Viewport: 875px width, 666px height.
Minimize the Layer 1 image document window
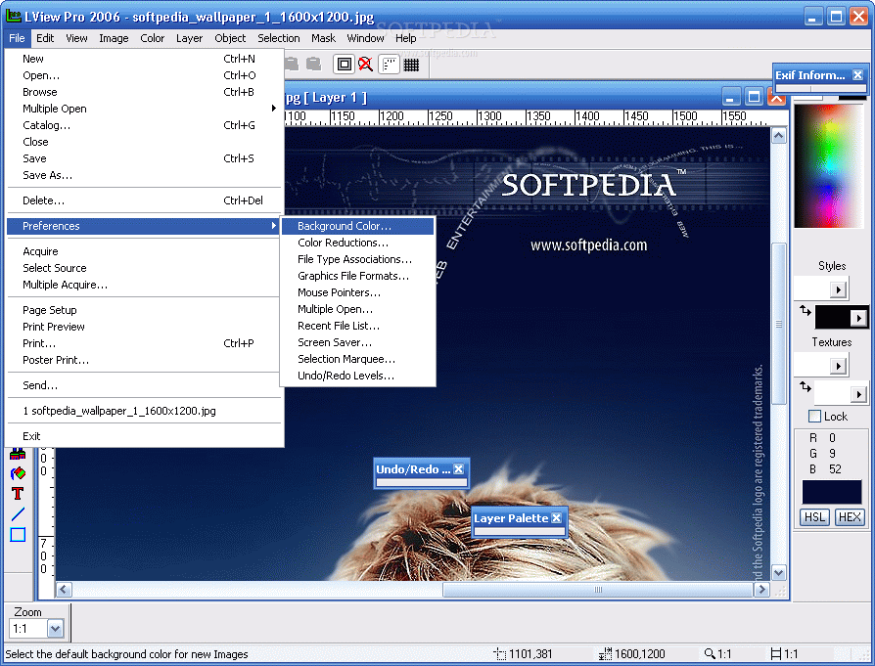pos(731,97)
